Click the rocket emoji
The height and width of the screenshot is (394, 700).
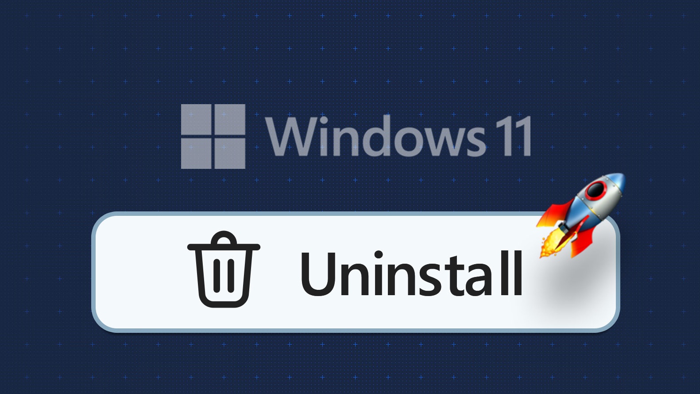coord(581,215)
